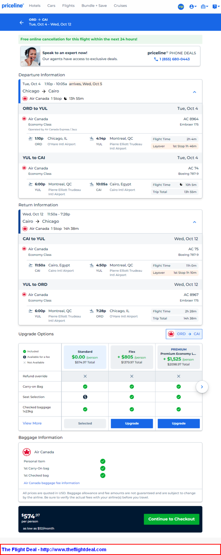Click 'Operated by Air Canada Express / Jazz' text

(52, 130)
